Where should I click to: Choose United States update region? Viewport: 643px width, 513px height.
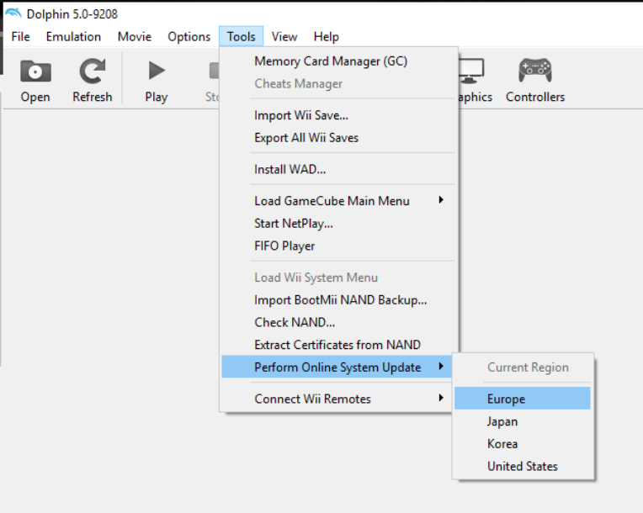(x=522, y=466)
